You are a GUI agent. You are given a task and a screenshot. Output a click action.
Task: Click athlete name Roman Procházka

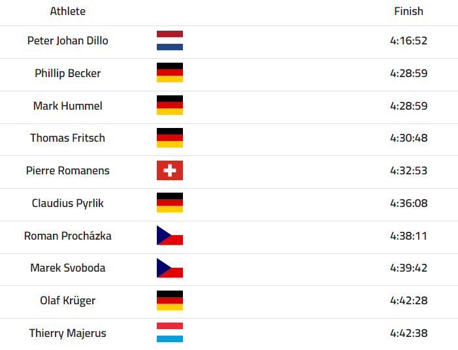[x=68, y=236]
